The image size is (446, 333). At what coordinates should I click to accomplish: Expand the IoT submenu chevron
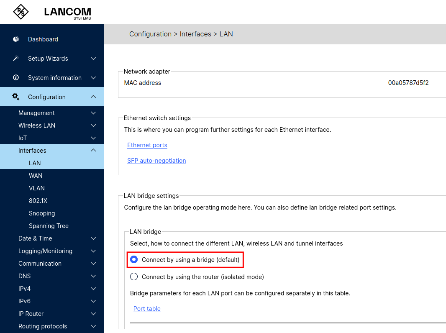click(x=93, y=138)
